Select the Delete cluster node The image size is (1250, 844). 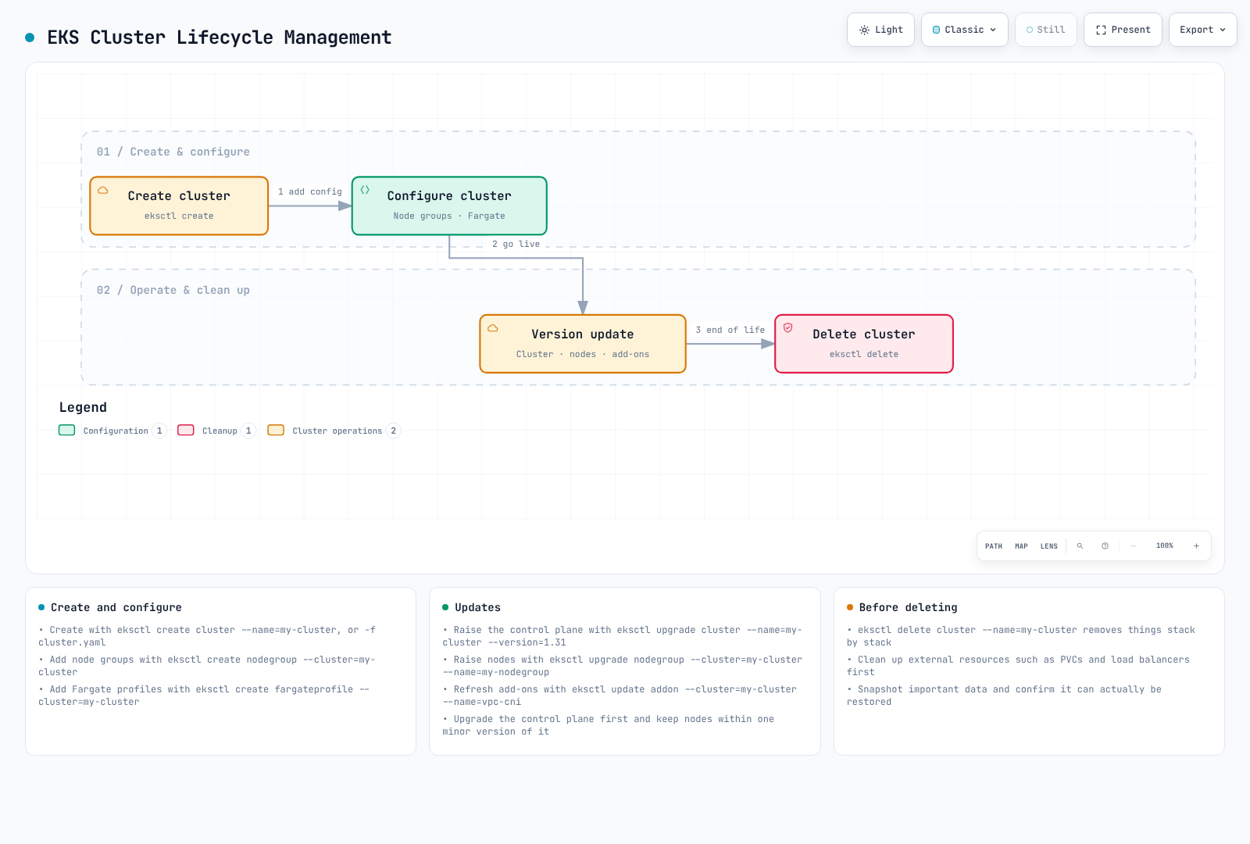click(x=864, y=344)
